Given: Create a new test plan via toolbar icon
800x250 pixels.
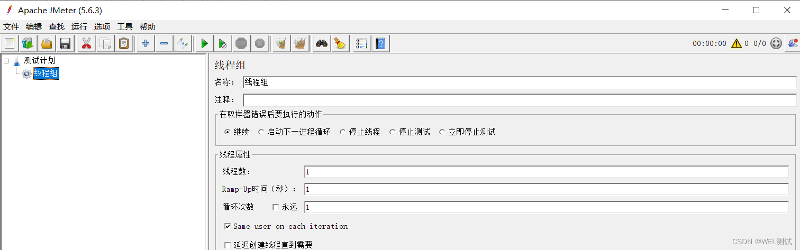Looking at the screenshot, I should [x=10, y=43].
